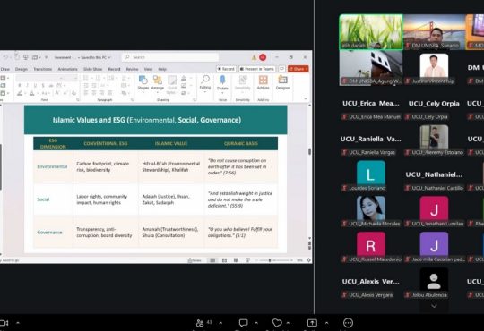Expand Zoom chat options caret
Viewport: 484px width, 331px height.
pos(256,323)
